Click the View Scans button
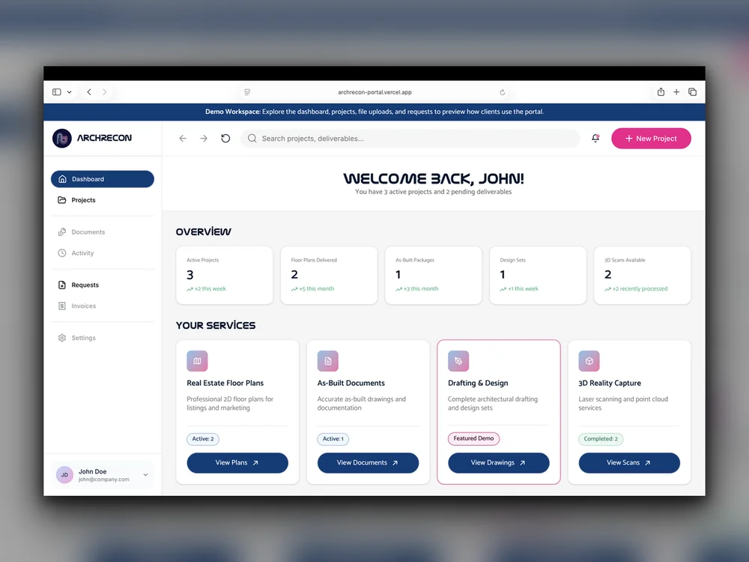The height and width of the screenshot is (562, 749). point(629,462)
